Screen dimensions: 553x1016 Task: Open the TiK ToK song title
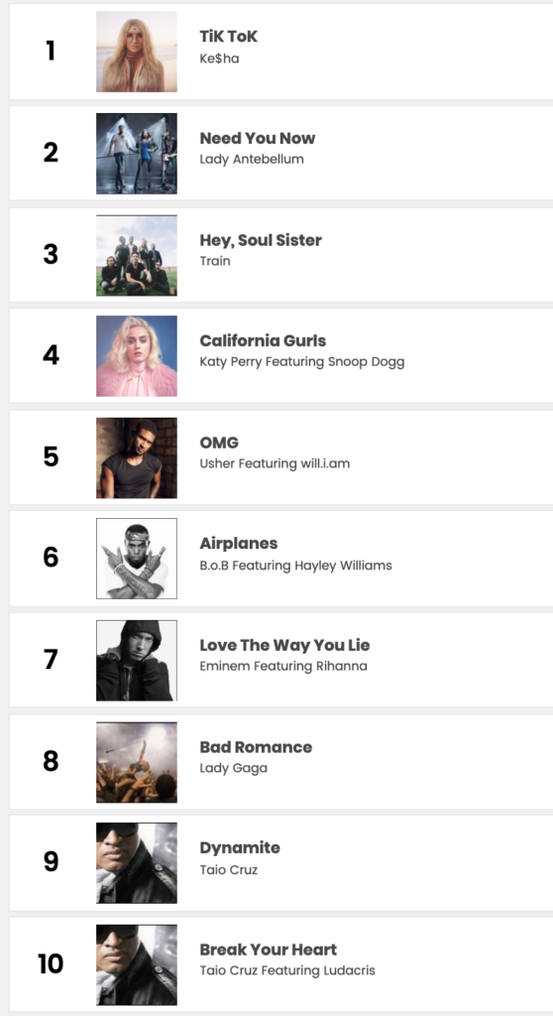pos(229,37)
